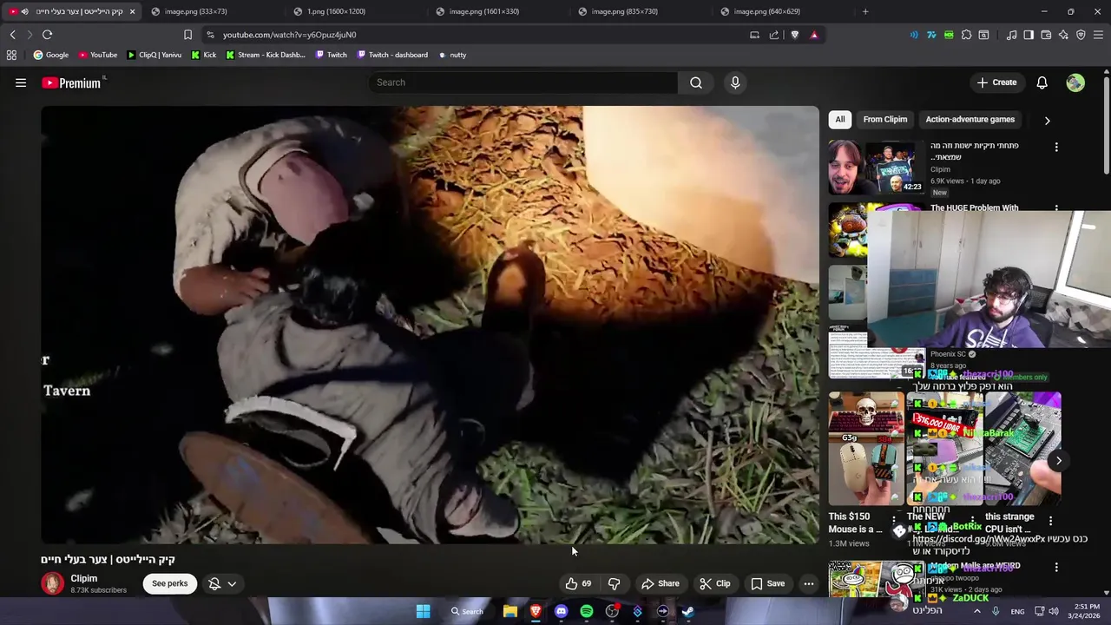Like the video with thumbs up

coord(578,583)
